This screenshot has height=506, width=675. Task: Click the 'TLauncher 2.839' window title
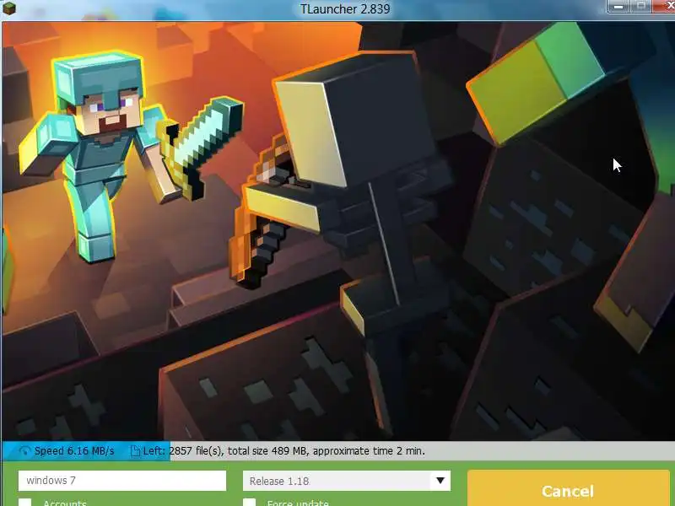coord(345,8)
